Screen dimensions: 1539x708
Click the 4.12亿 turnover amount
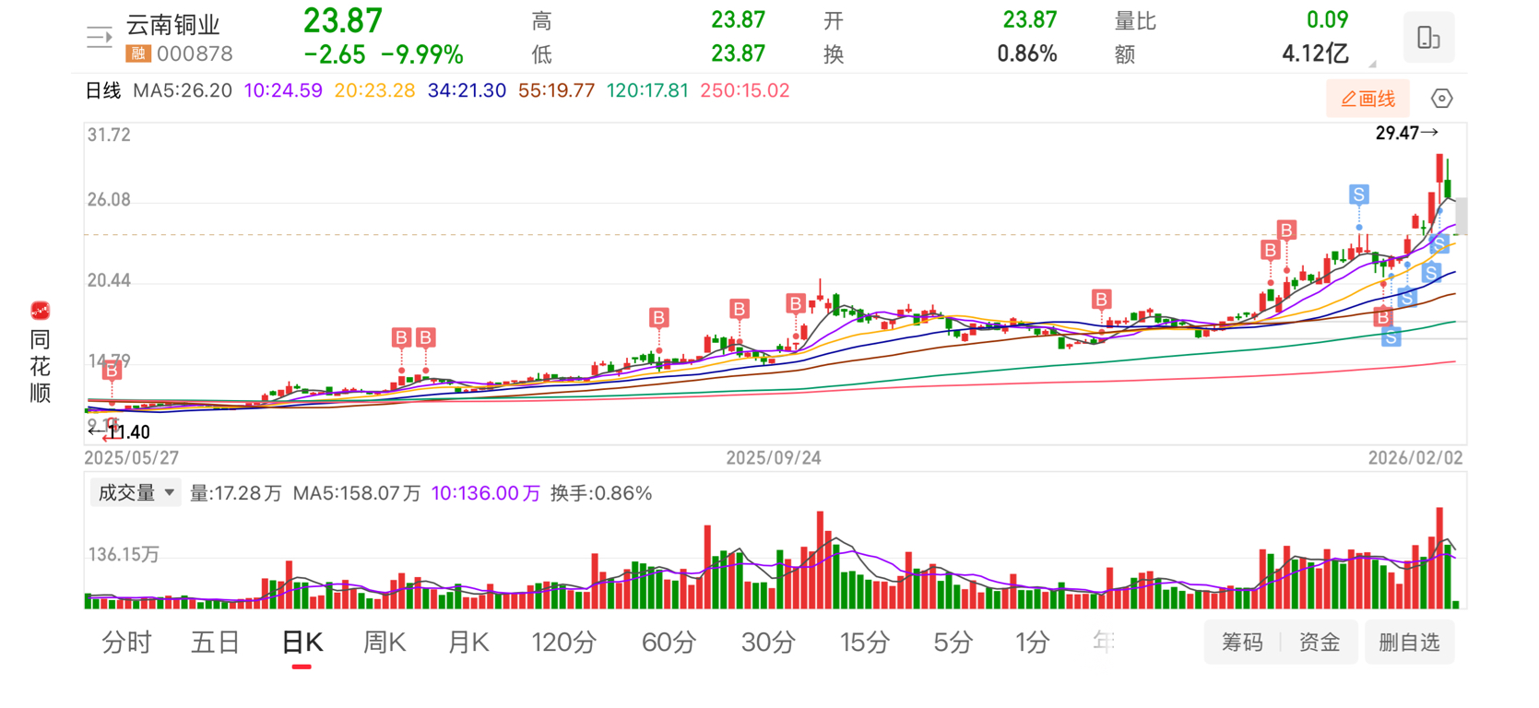pos(1315,54)
